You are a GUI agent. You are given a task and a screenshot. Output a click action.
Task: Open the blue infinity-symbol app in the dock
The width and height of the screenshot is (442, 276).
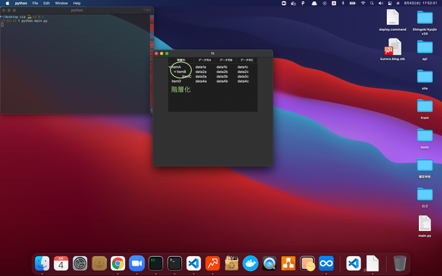pyautogui.click(x=326, y=263)
